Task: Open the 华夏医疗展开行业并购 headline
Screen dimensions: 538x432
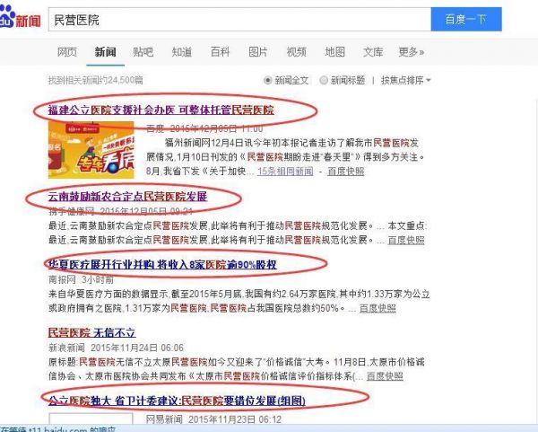Action: 162,264
